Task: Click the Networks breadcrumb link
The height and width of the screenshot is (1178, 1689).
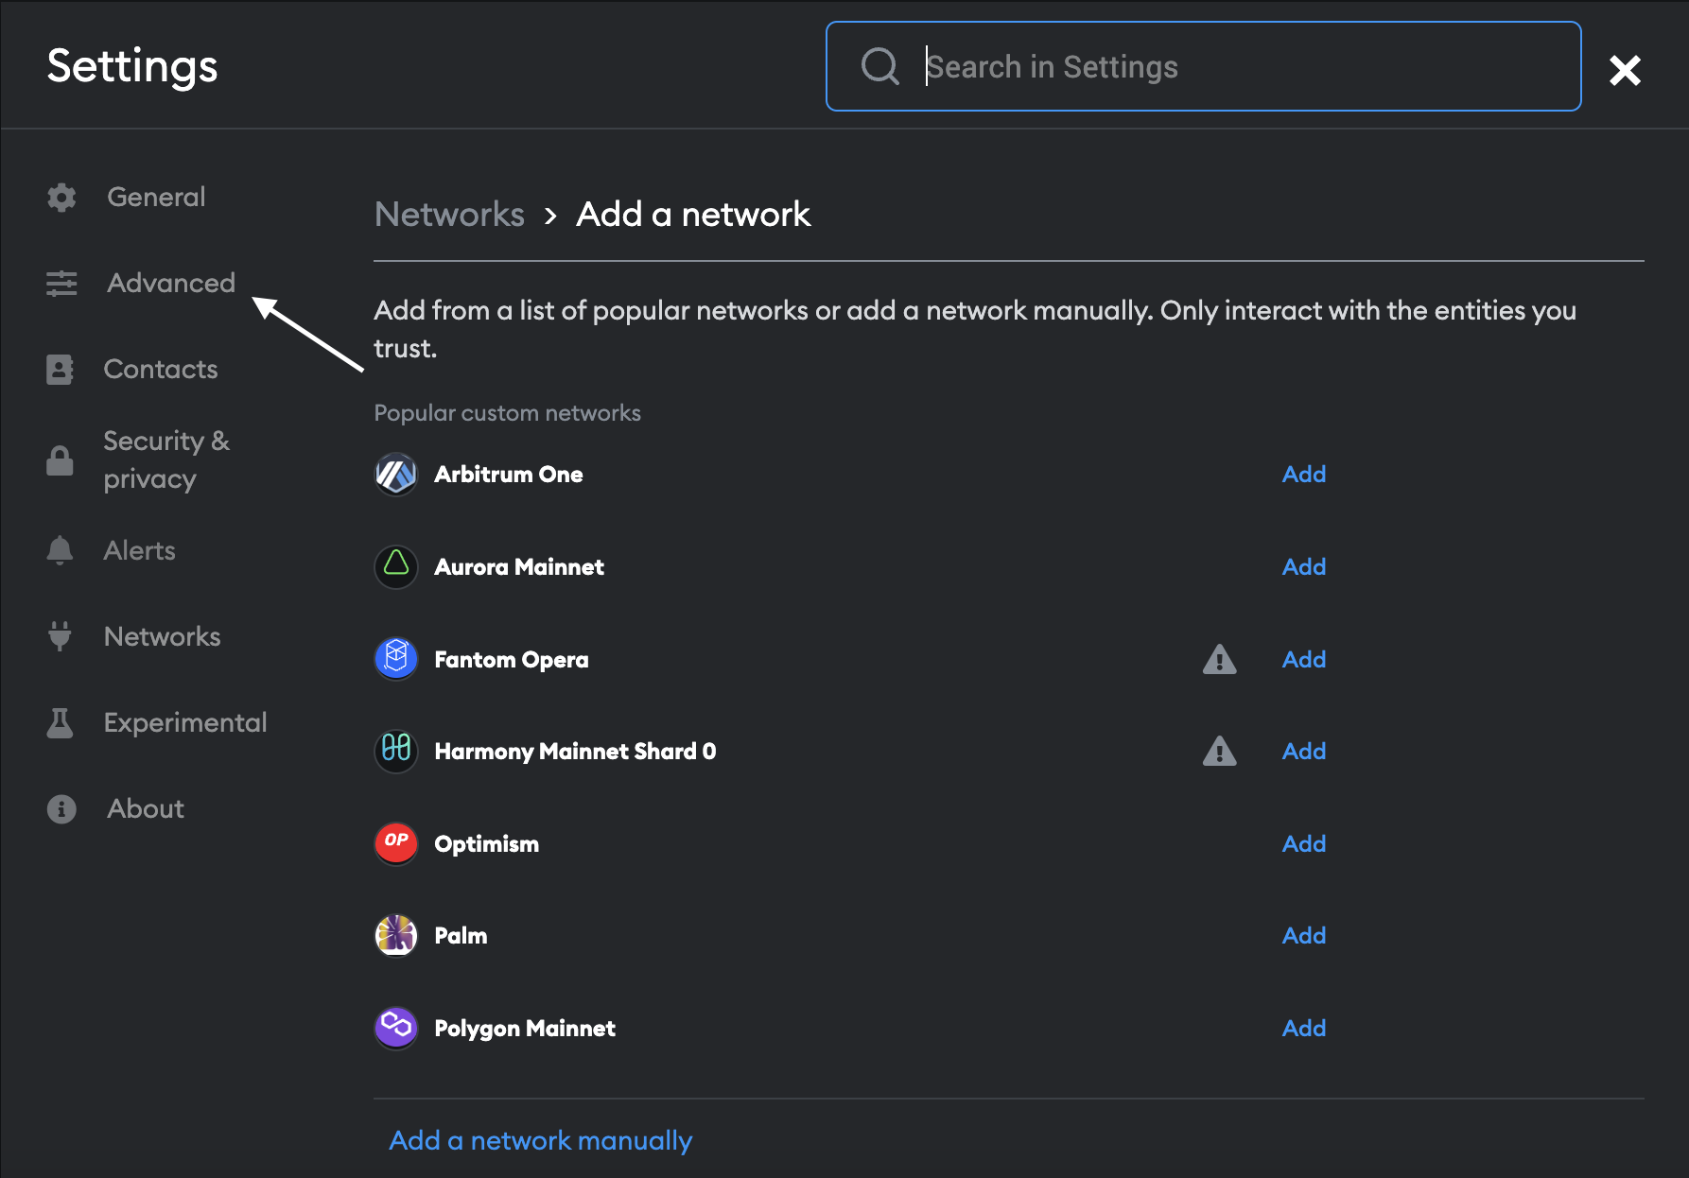Action: pos(449,215)
